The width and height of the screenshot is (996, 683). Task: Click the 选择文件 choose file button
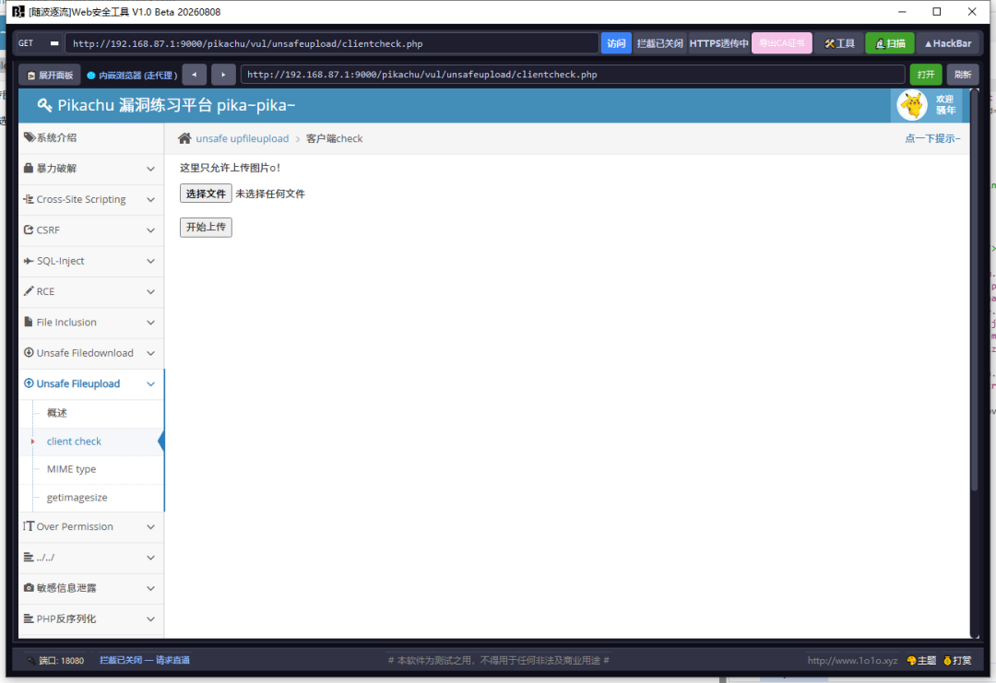tap(206, 194)
